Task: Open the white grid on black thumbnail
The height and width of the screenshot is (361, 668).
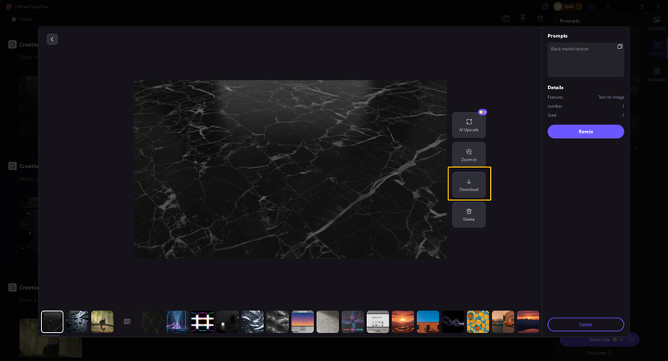Action: [x=201, y=322]
